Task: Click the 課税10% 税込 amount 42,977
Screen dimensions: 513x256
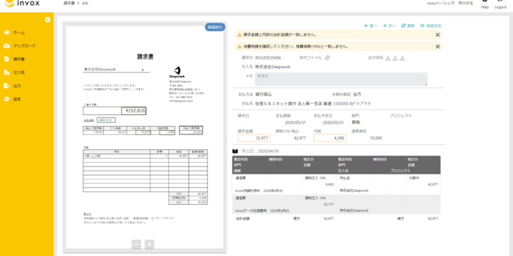Action: click(x=300, y=138)
